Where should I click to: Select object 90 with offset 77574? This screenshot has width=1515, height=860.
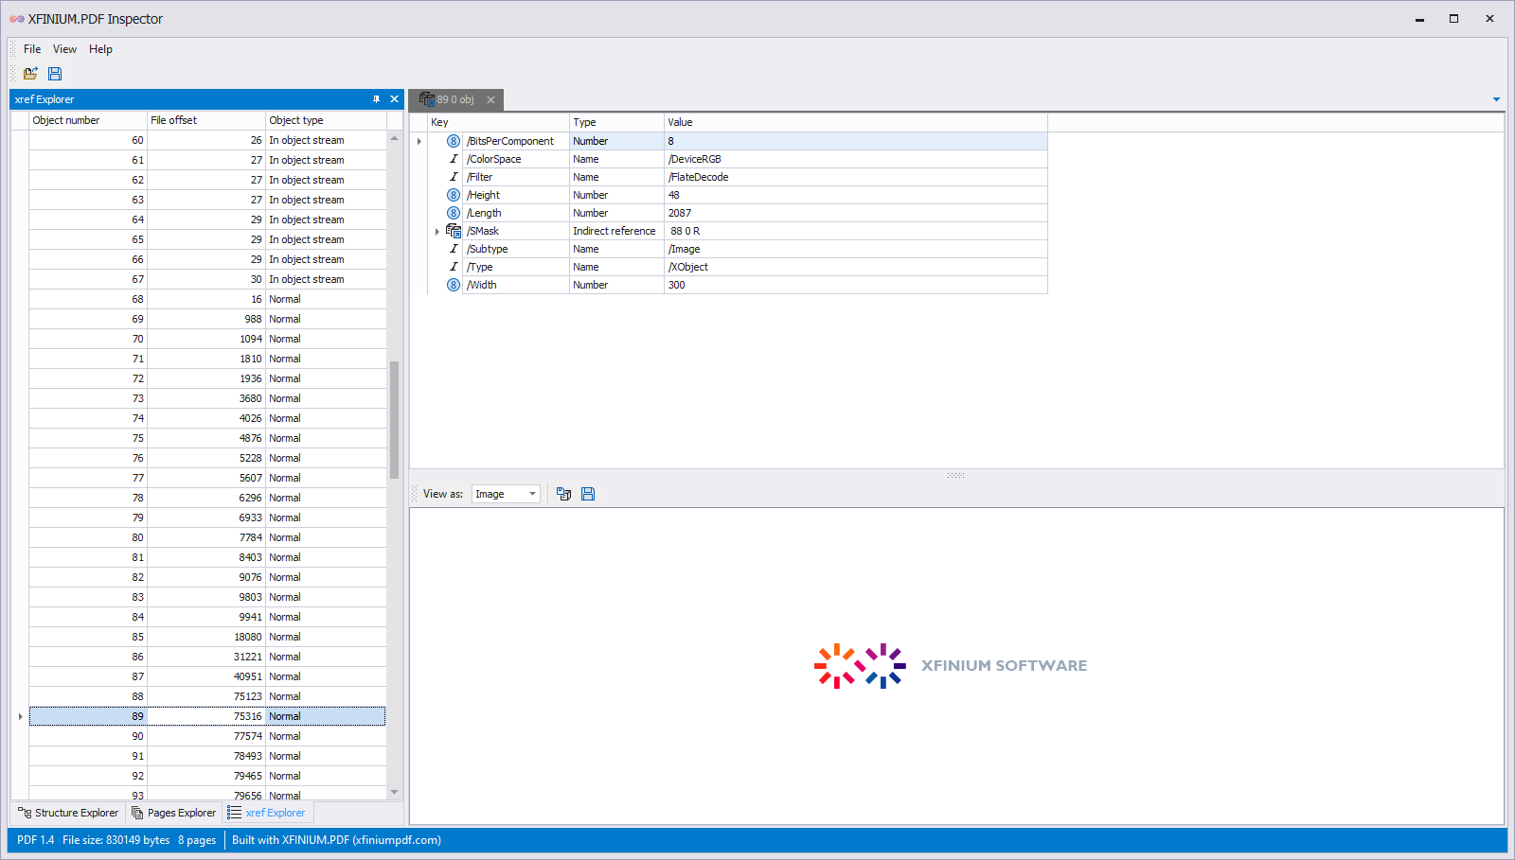click(207, 736)
